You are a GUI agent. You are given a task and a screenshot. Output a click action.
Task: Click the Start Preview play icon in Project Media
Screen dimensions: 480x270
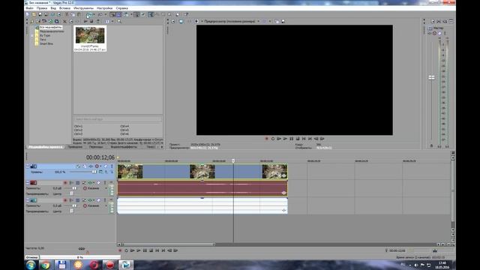tap(85, 22)
